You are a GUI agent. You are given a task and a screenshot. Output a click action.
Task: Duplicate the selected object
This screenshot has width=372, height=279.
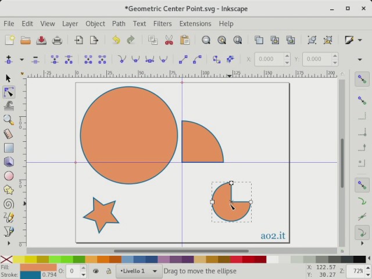[x=259, y=40]
